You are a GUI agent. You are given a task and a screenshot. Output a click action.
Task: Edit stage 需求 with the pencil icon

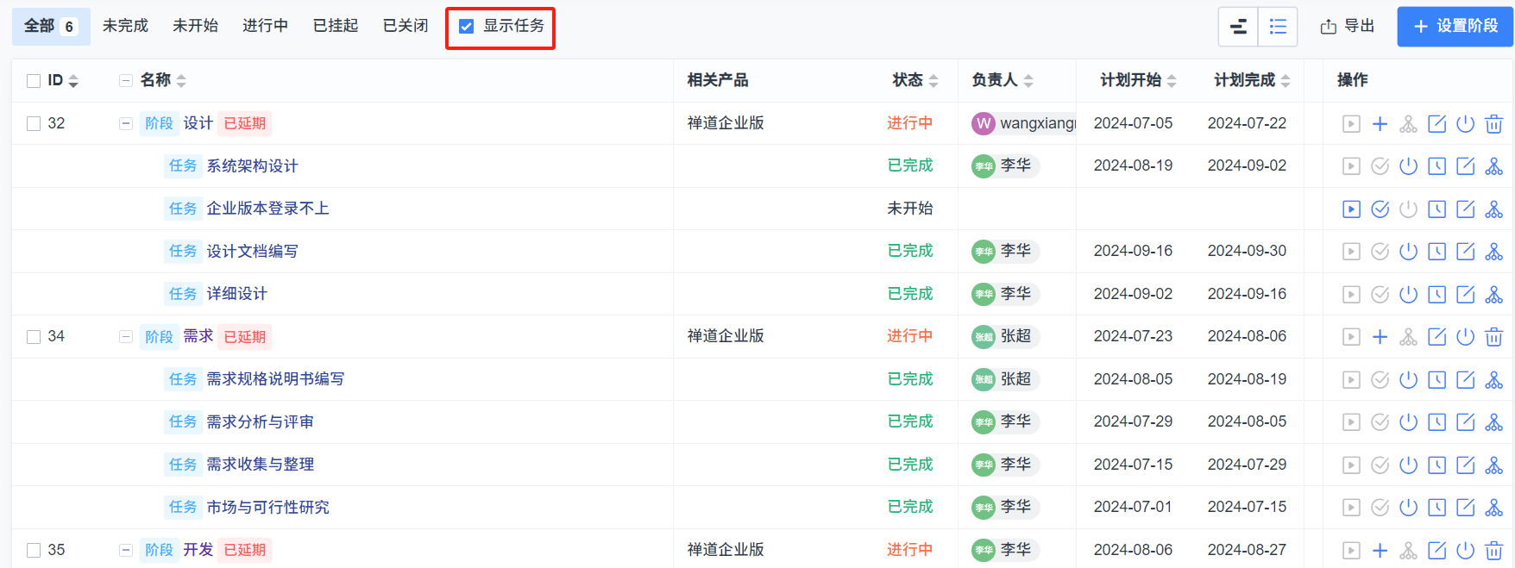click(1437, 337)
